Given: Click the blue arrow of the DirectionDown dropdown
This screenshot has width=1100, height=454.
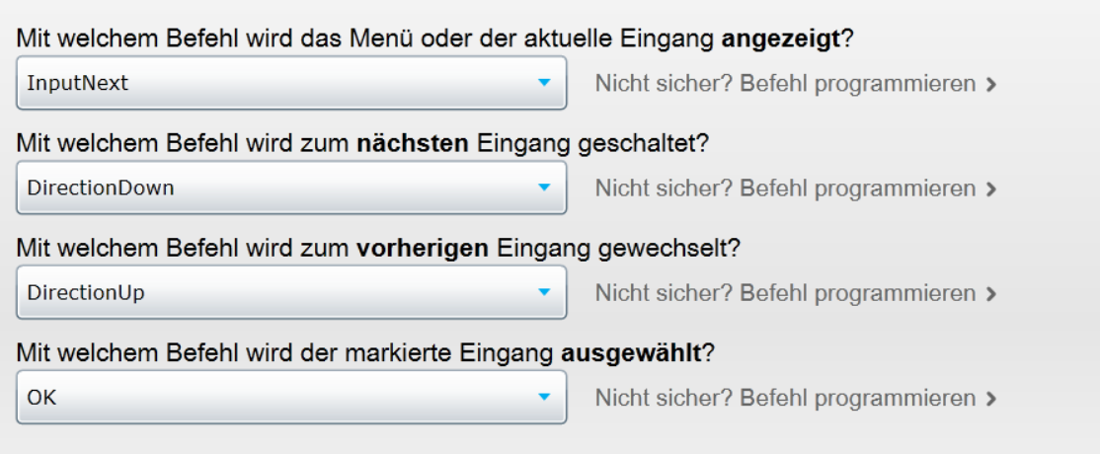Looking at the screenshot, I should 543,189.
